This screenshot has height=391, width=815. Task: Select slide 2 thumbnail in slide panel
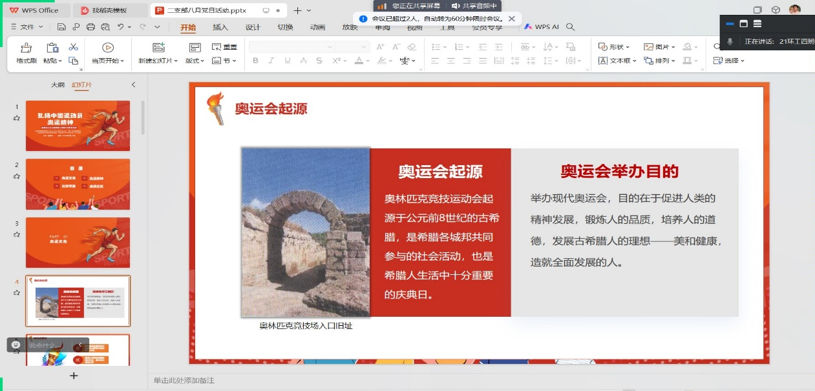pyautogui.click(x=78, y=184)
